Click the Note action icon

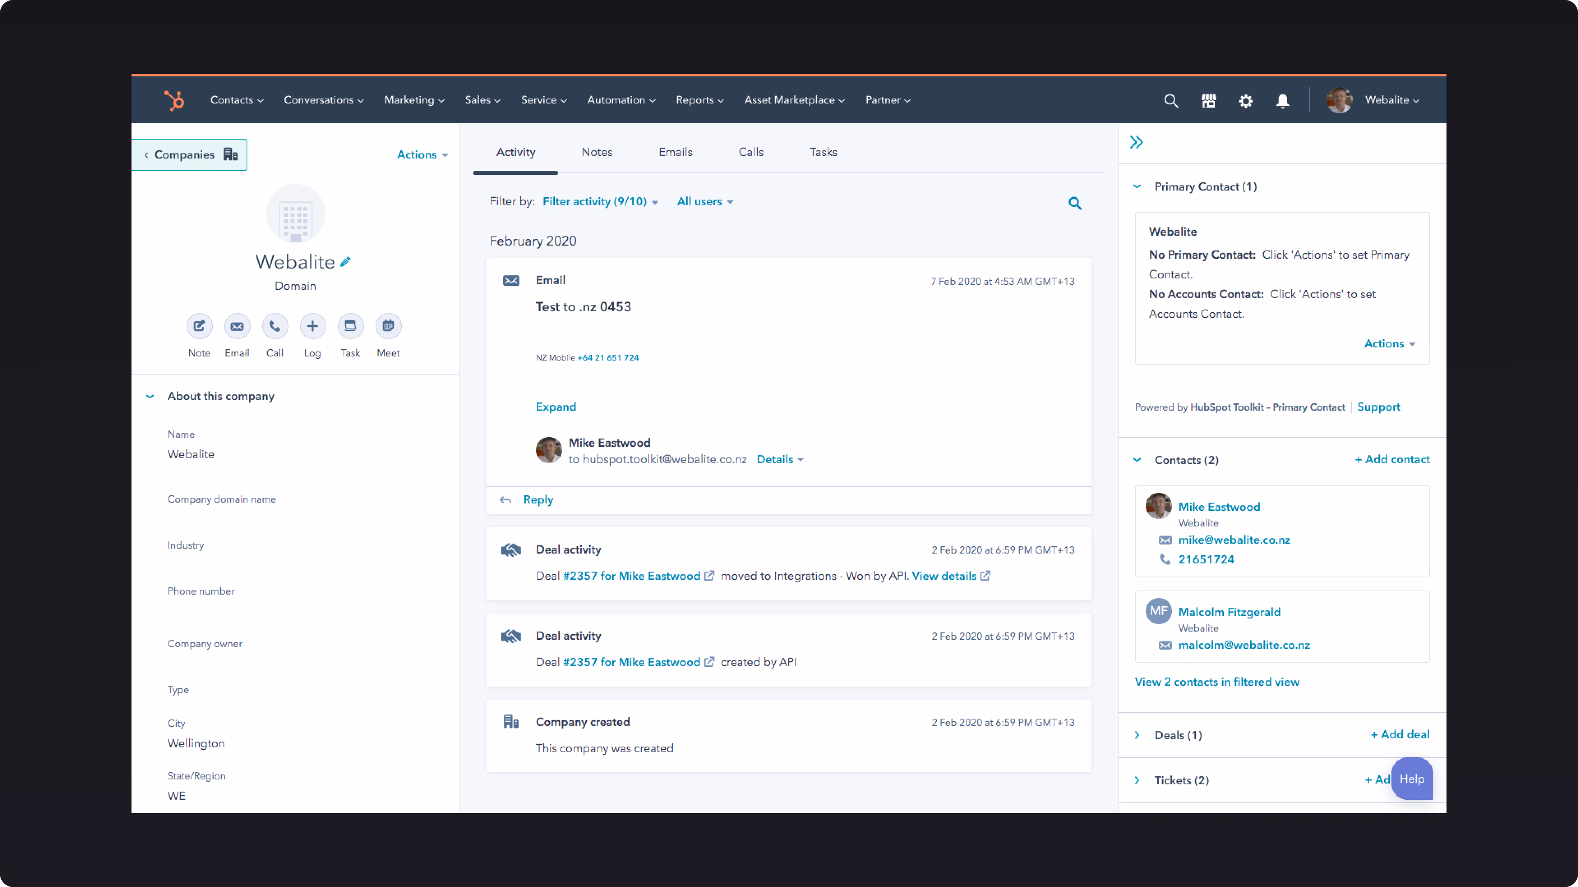(x=199, y=326)
